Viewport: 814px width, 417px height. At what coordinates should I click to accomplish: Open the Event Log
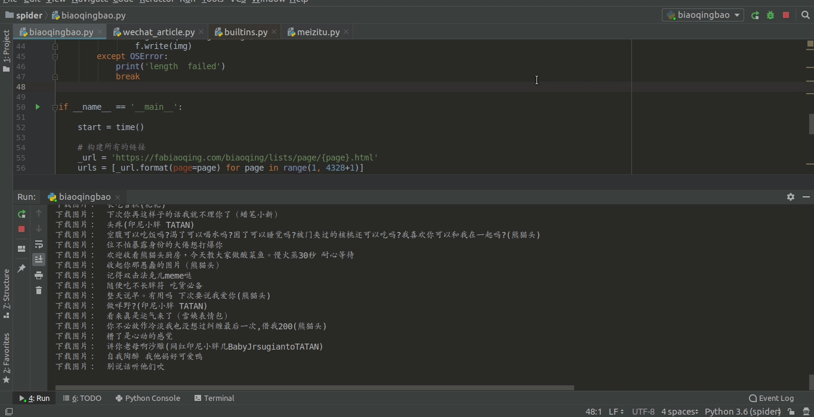[771, 398]
